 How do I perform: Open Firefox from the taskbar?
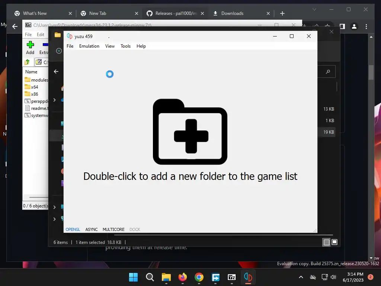pyautogui.click(x=182, y=277)
